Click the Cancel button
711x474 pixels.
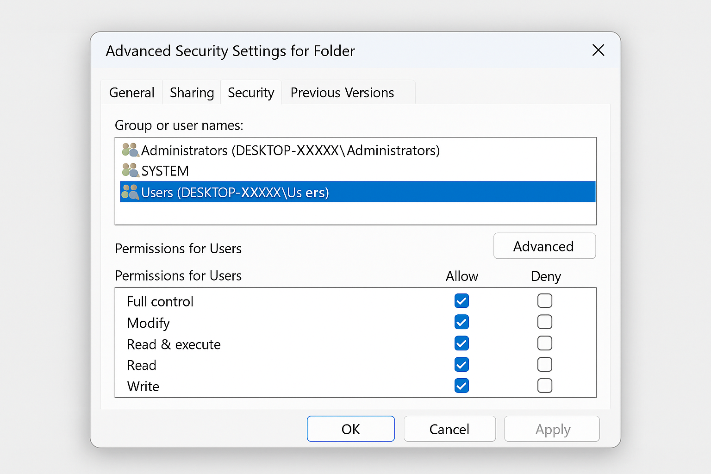449,429
